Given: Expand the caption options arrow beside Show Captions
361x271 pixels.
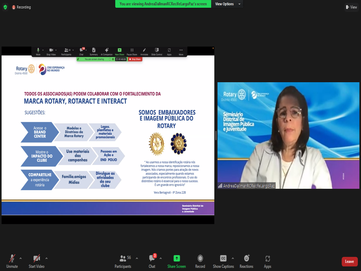Looking at the screenshot, I should [x=232, y=258].
